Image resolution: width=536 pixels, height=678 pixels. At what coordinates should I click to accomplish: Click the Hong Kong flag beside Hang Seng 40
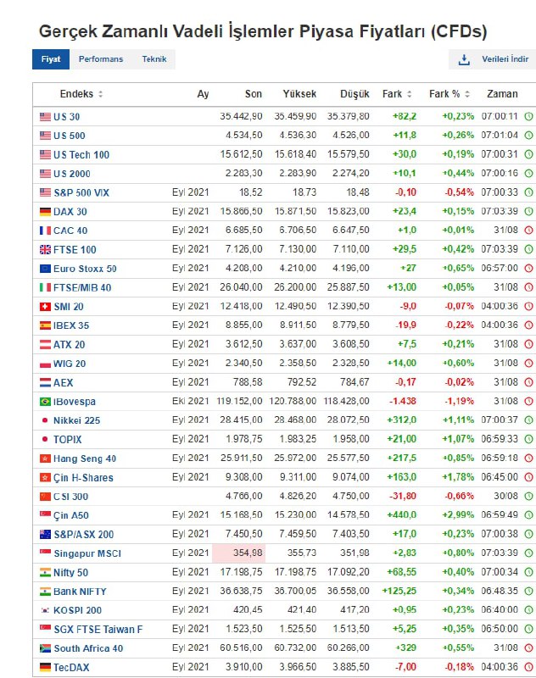click(x=45, y=458)
